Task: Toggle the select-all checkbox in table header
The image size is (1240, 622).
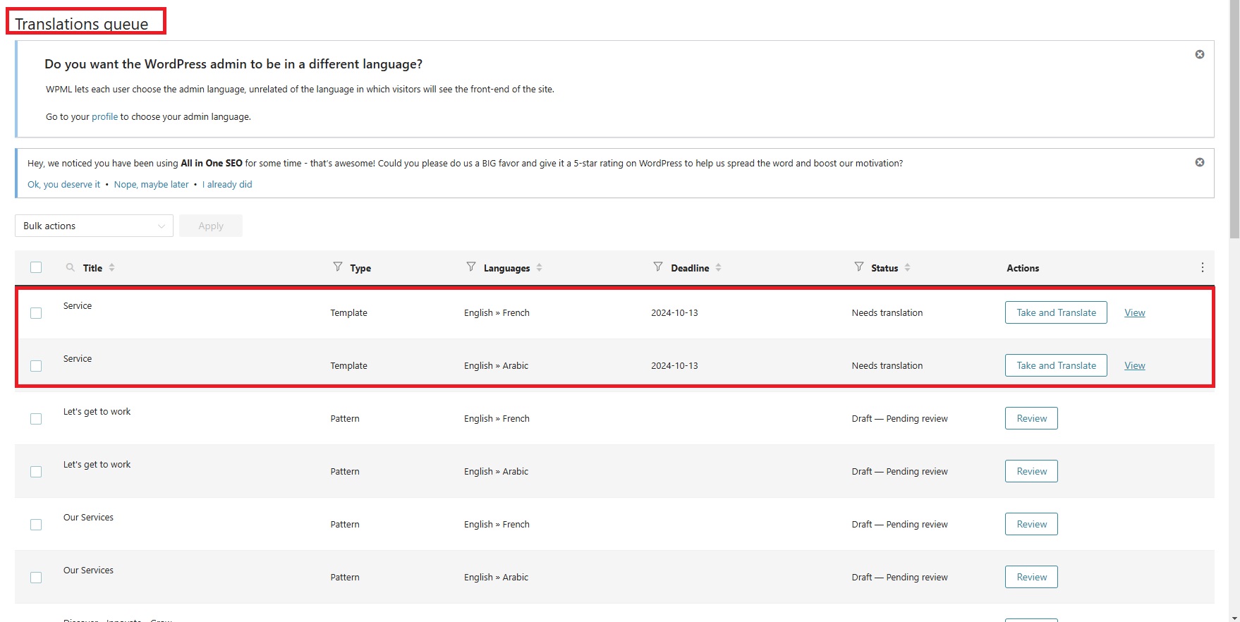Action: 36,267
